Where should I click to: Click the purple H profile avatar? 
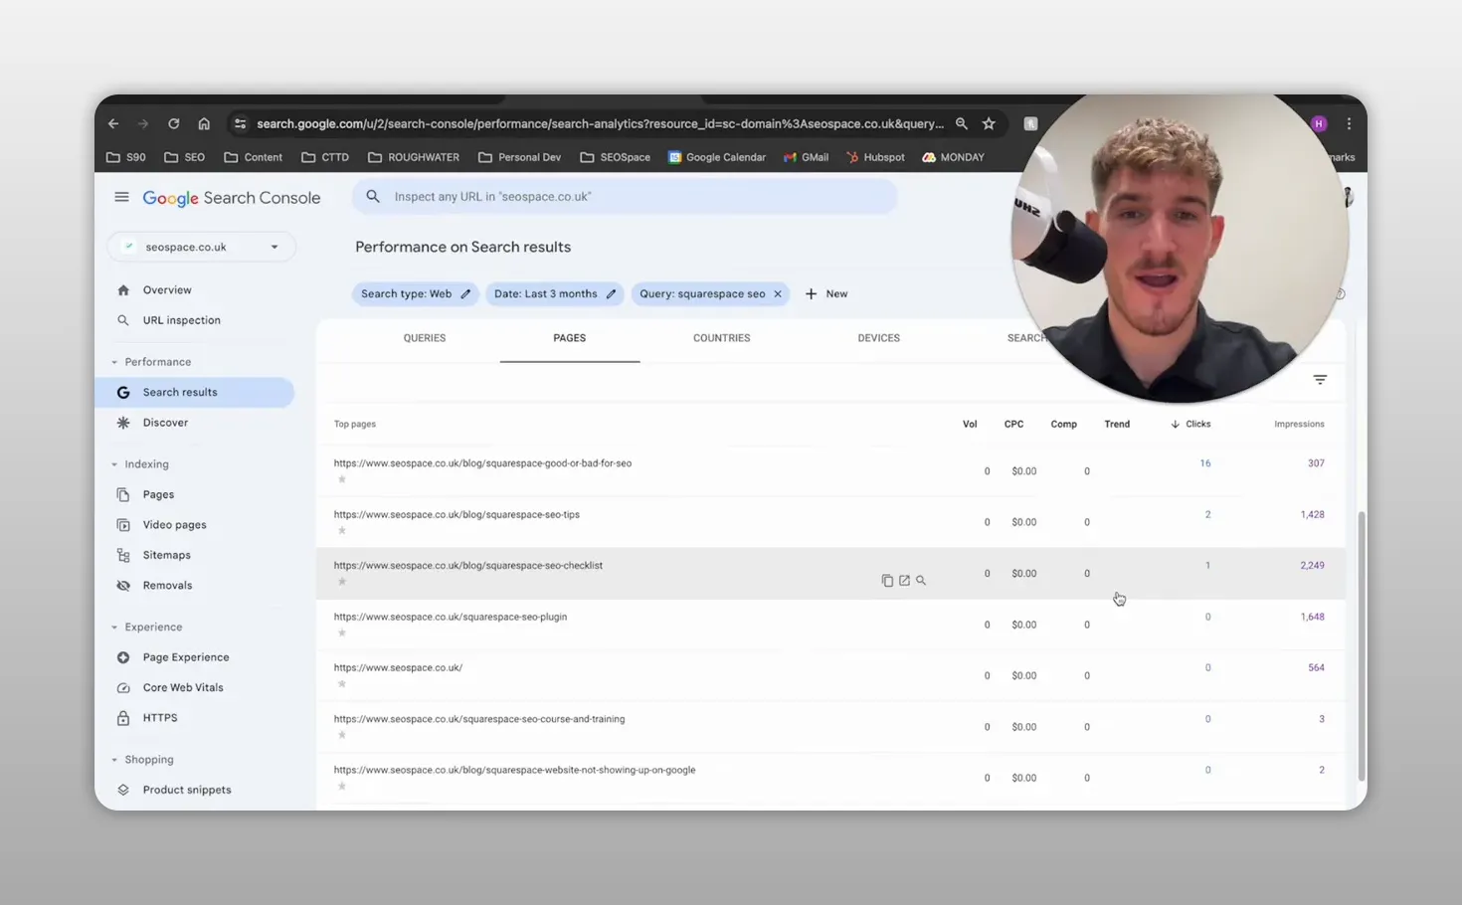pos(1319,124)
